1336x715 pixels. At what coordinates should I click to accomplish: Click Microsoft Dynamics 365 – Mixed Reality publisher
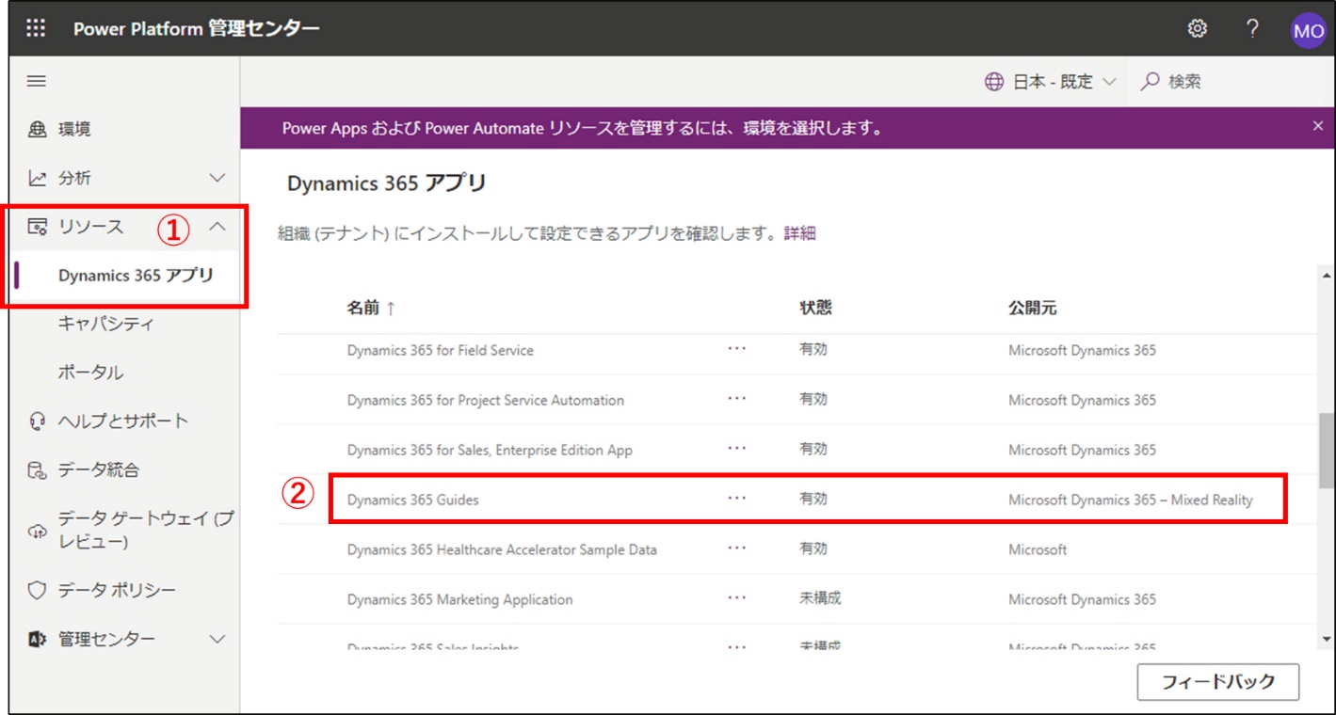[x=1131, y=500]
